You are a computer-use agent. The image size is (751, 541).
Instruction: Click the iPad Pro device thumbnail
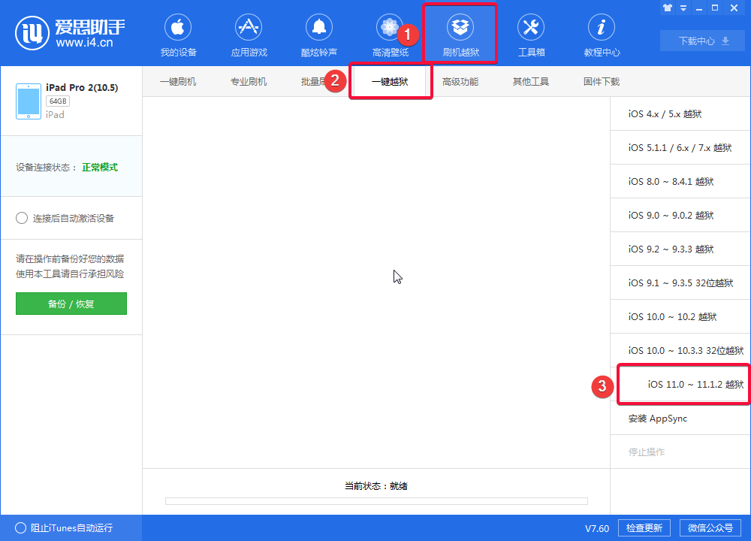[28, 99]
